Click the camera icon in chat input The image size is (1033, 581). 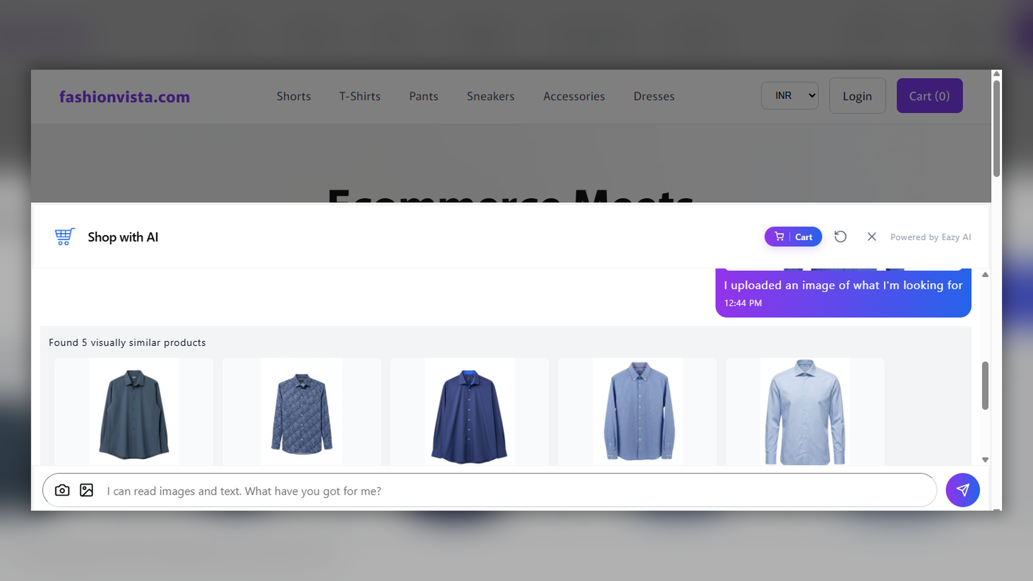tap(62, 491)
